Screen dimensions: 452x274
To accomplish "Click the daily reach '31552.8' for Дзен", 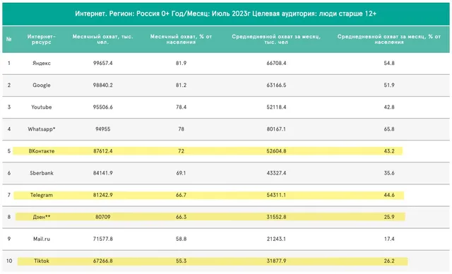I will pyautogui.click(x=276, y=217).
